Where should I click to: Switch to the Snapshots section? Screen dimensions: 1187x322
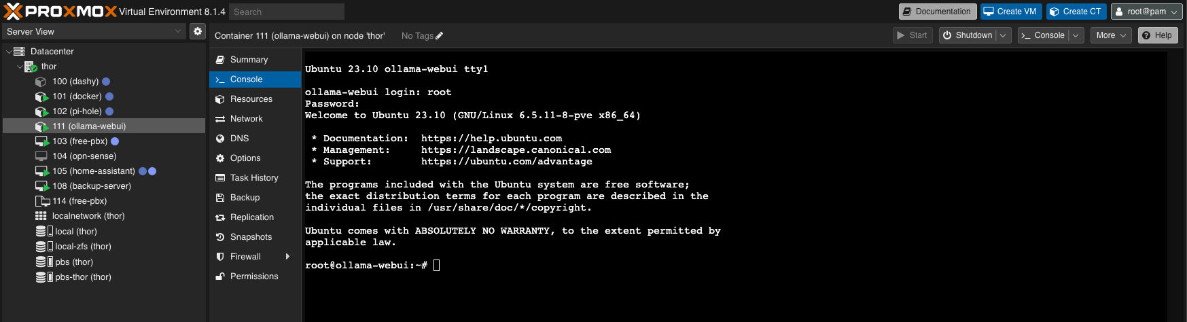251,237
